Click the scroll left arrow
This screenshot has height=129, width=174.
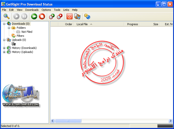(x=53, y=121)
